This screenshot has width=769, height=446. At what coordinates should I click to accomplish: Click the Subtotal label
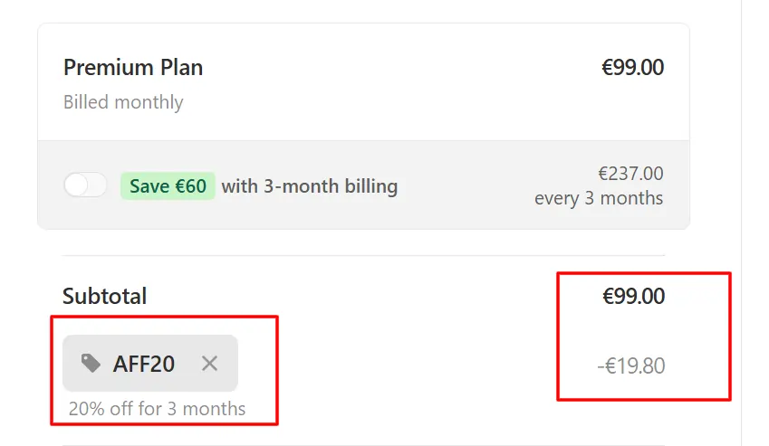point(104,296)
